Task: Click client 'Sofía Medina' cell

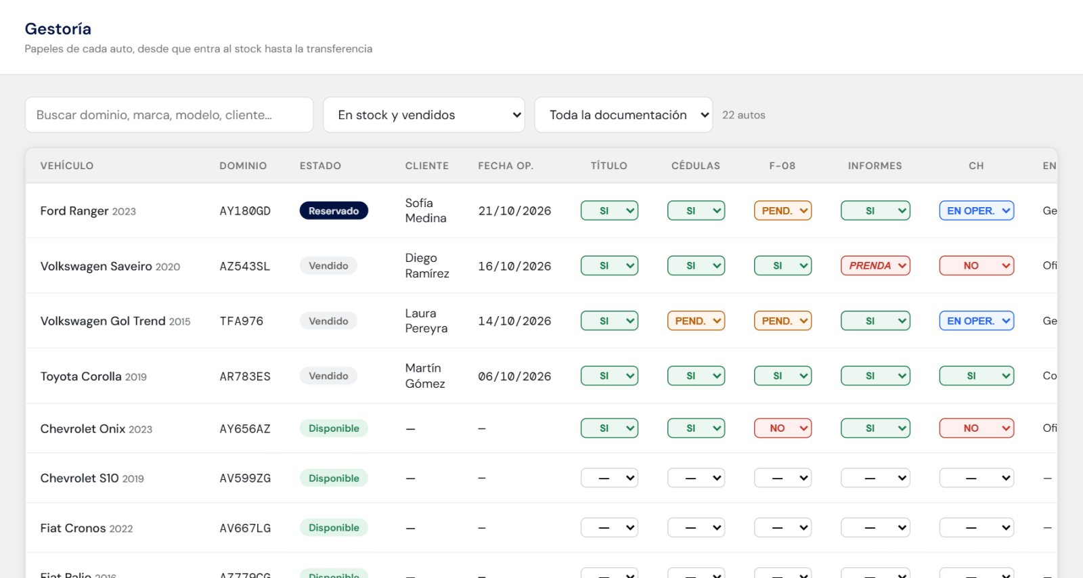Action: point(426,210)
